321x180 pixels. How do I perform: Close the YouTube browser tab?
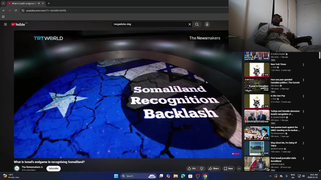[43, 3]
